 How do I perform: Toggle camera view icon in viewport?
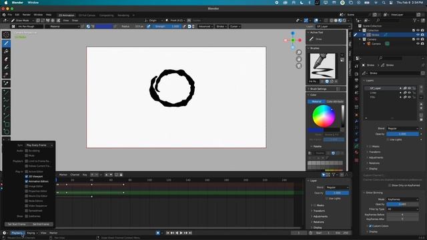299,66
